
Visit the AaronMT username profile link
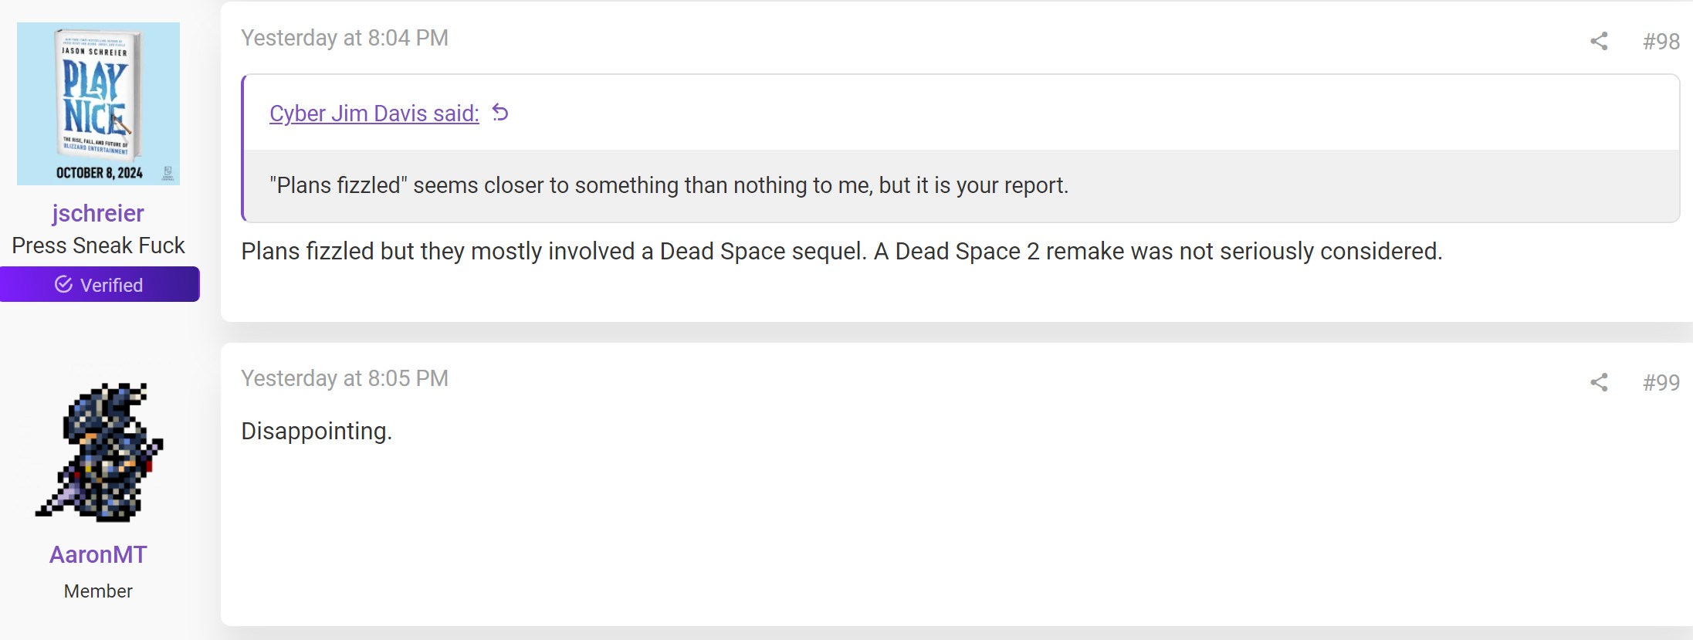point(98,554)
